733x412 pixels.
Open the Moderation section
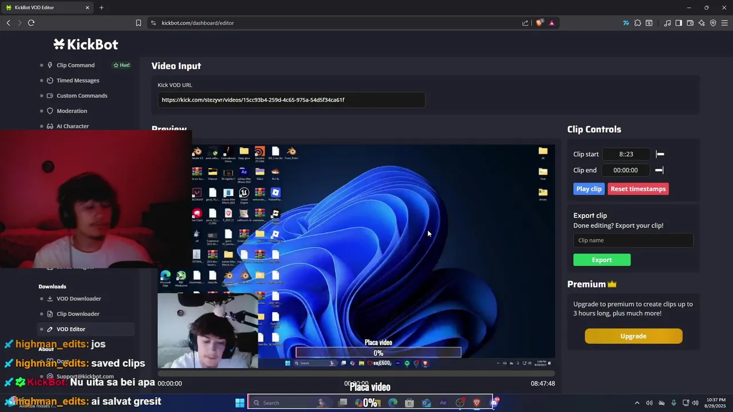click(86, 111)
